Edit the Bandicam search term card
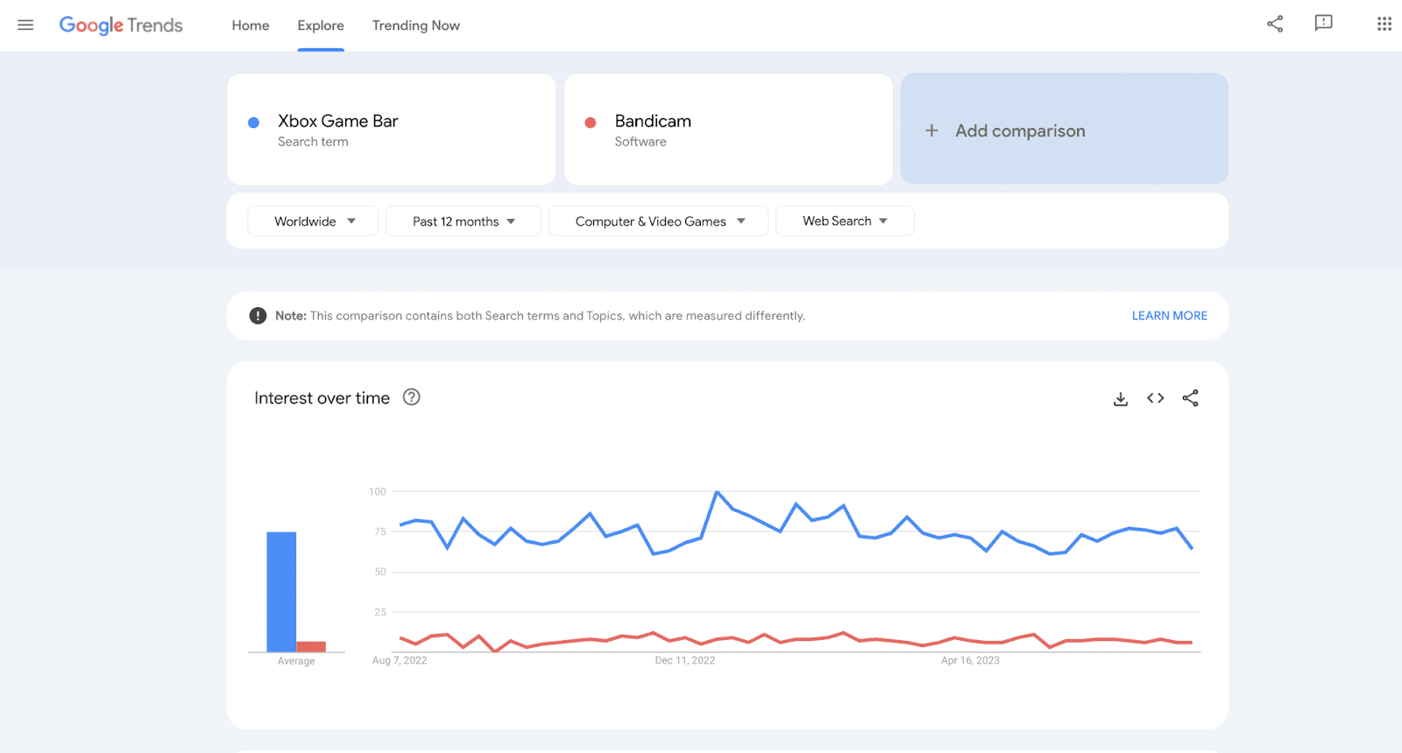This screenshot has width=1402, height=753. coord(727,130)
